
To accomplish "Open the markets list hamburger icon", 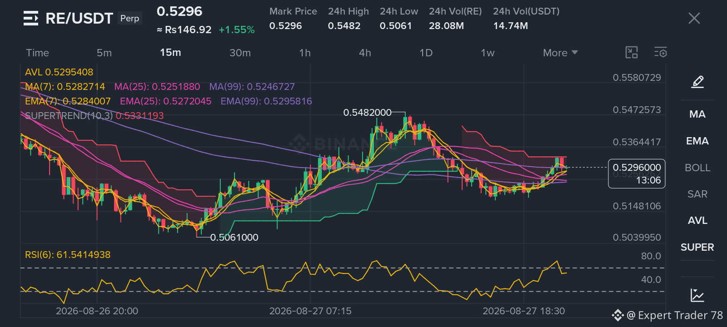I will 31,18.
